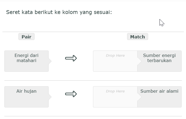
Task: Click the Match column header
Action: [138, 37]
